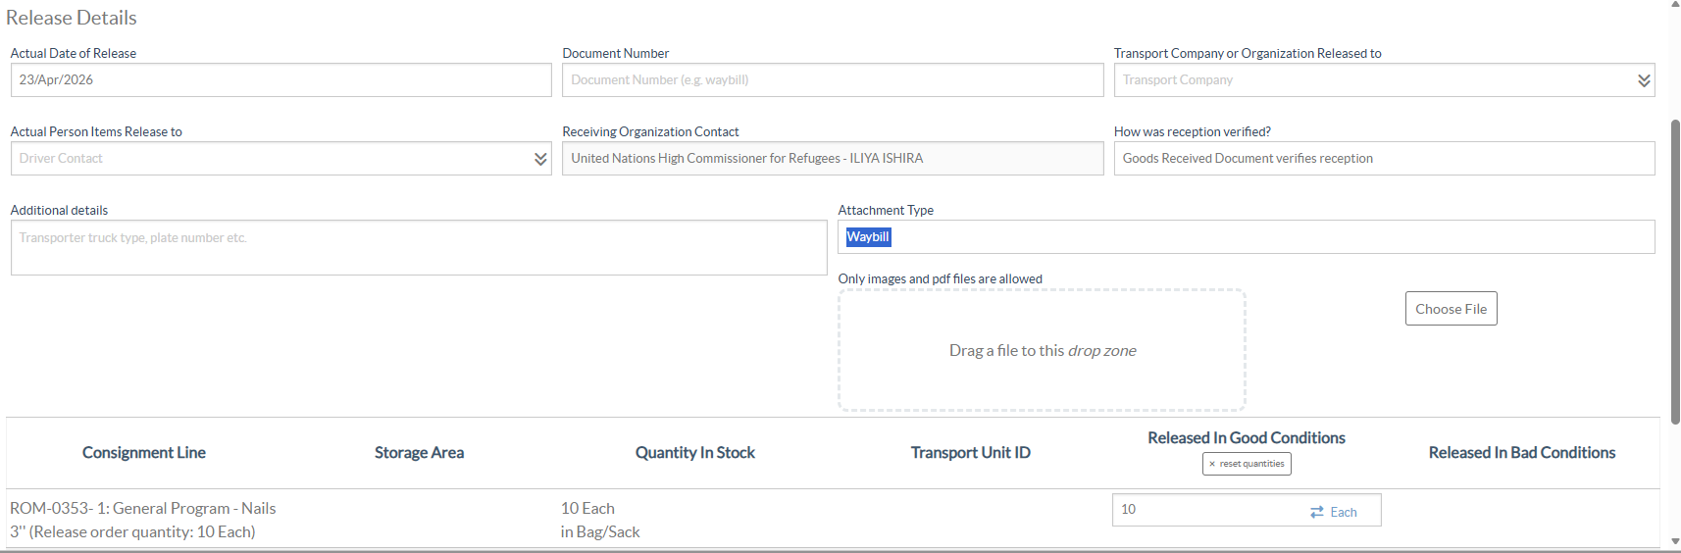Open the Actual Person Items Release to dropdown
This screenshot has height=553, width=1681.
[x=280, y=159]
